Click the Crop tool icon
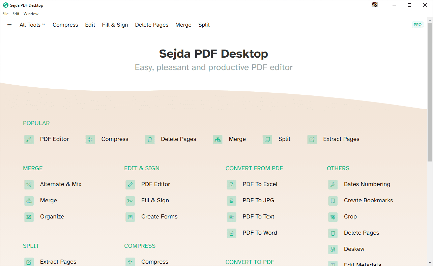The height and width of the screenshot is (266, 433). point(333,217)
